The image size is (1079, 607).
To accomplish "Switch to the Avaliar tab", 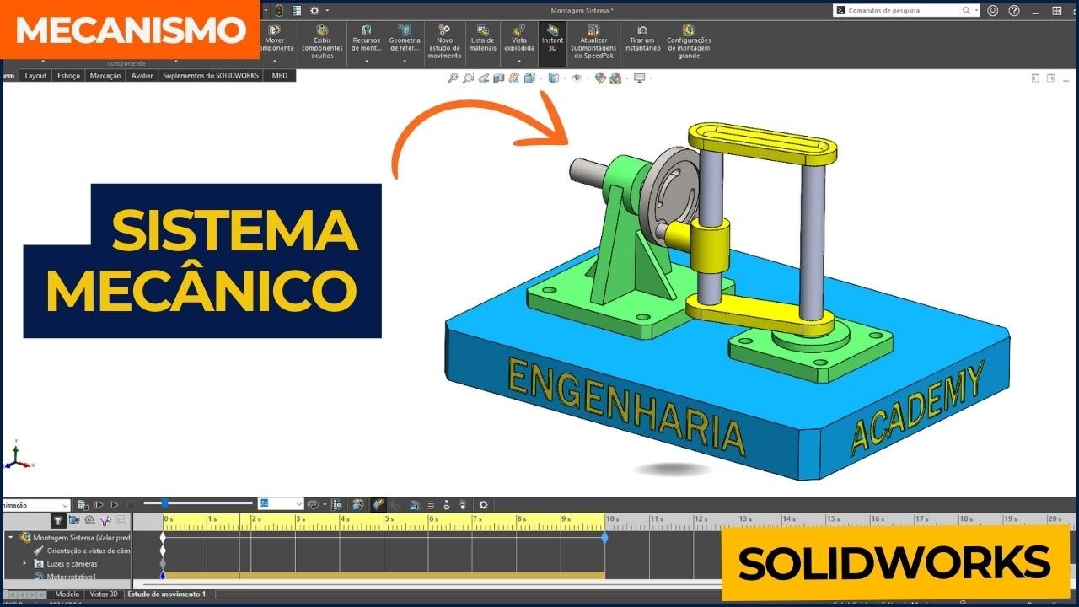I will pos(142,75).
